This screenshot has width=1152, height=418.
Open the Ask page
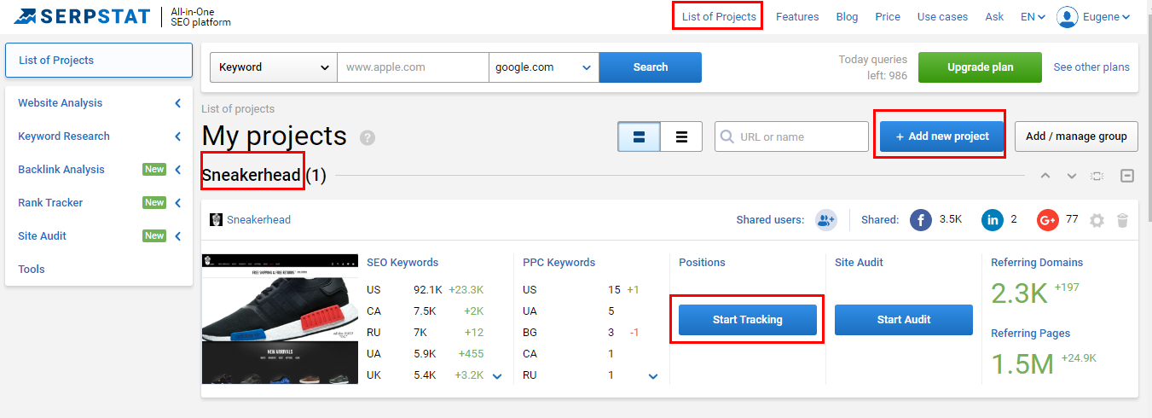994,17
